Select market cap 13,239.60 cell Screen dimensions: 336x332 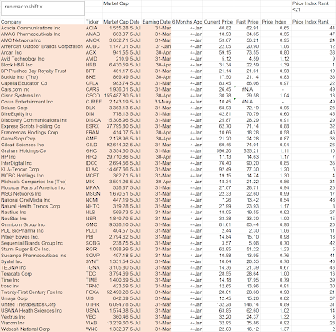tap(116, 324)
